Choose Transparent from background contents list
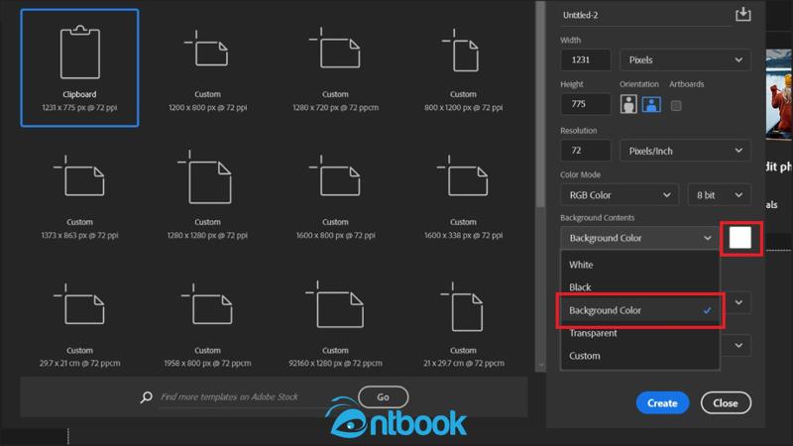The height and width of the screenshot is (446, 793). point(639,333)
